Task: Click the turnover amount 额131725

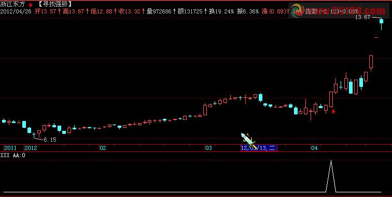Action: pyautogui.click(x=190, y=11)
